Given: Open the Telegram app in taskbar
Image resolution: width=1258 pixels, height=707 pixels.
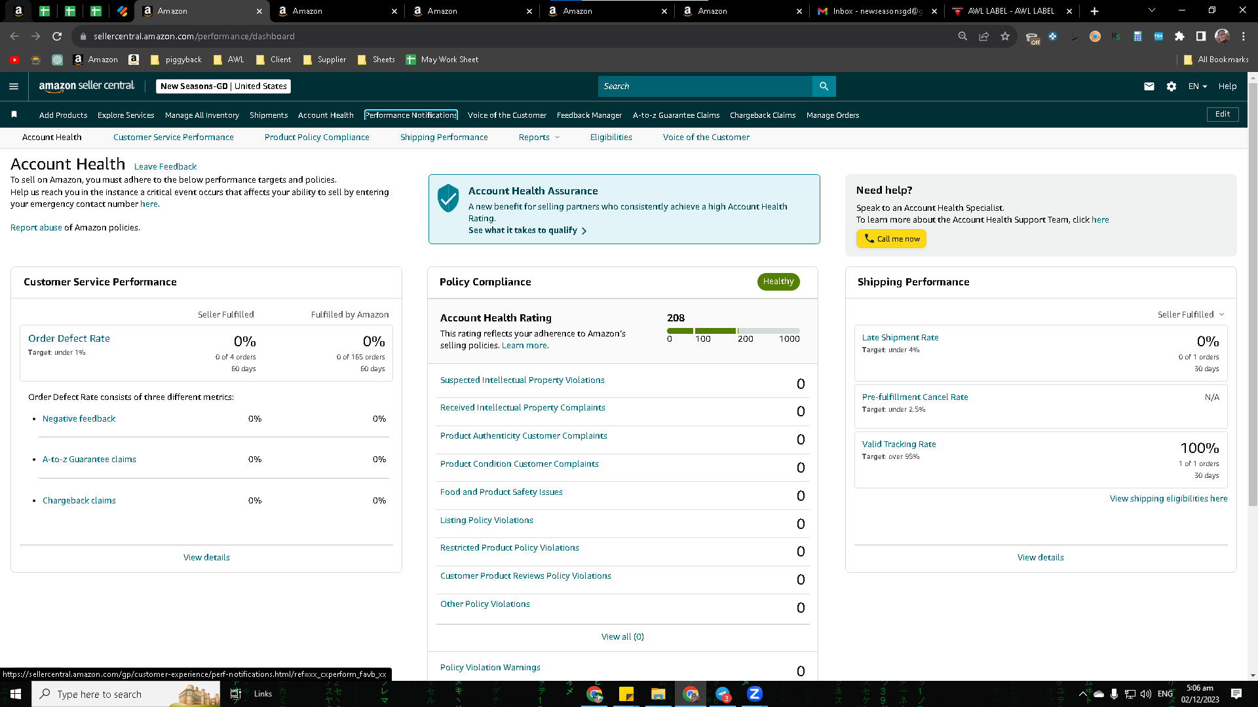Looking at the screenshot, I should [x=723, y=694].
